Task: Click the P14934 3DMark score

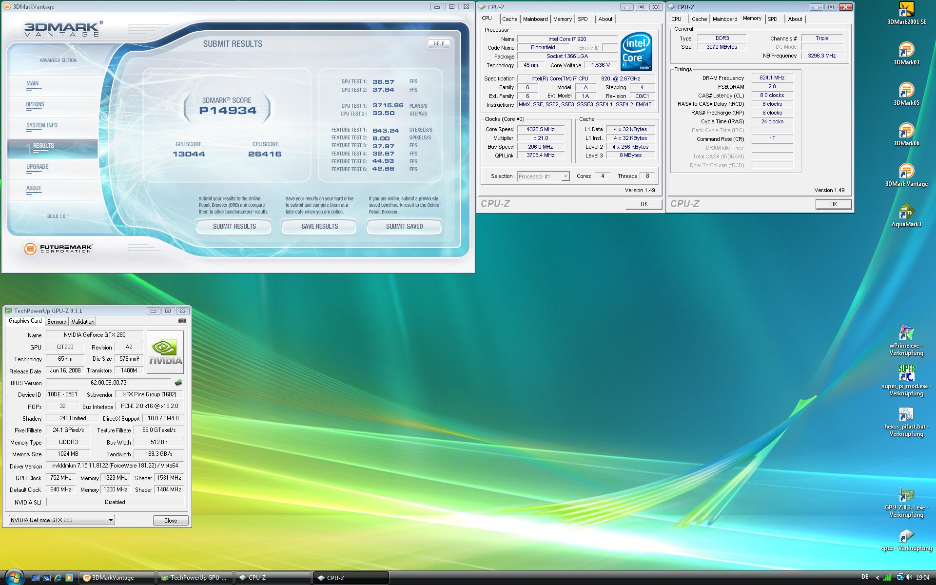Action: pos(228,110)
